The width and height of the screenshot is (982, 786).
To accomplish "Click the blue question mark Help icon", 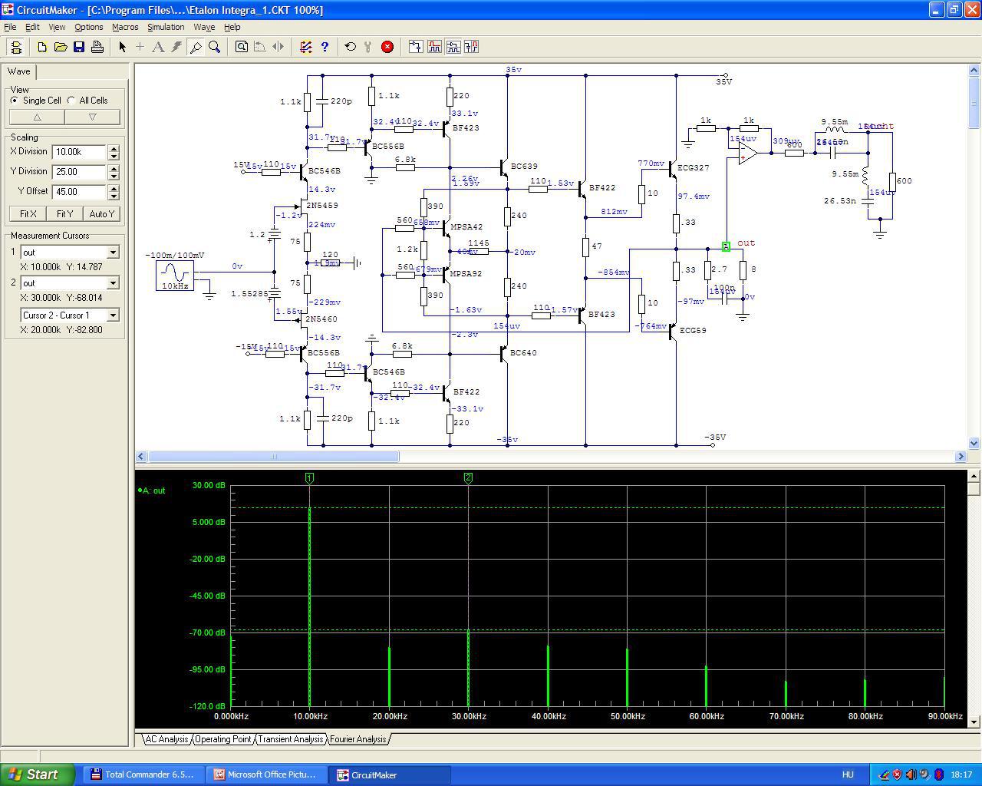I will click(325, 47).
